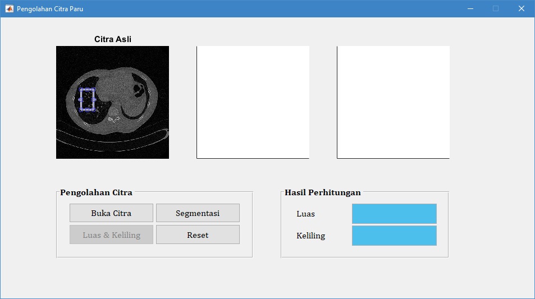Click inside the blue ROI rectangle on CT image
This screenshot has height=299, width=535.
tap(88, 100)
